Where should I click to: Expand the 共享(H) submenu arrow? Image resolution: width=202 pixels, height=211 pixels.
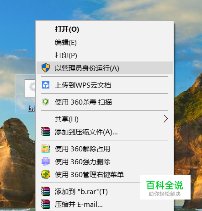tap(166, 119)
